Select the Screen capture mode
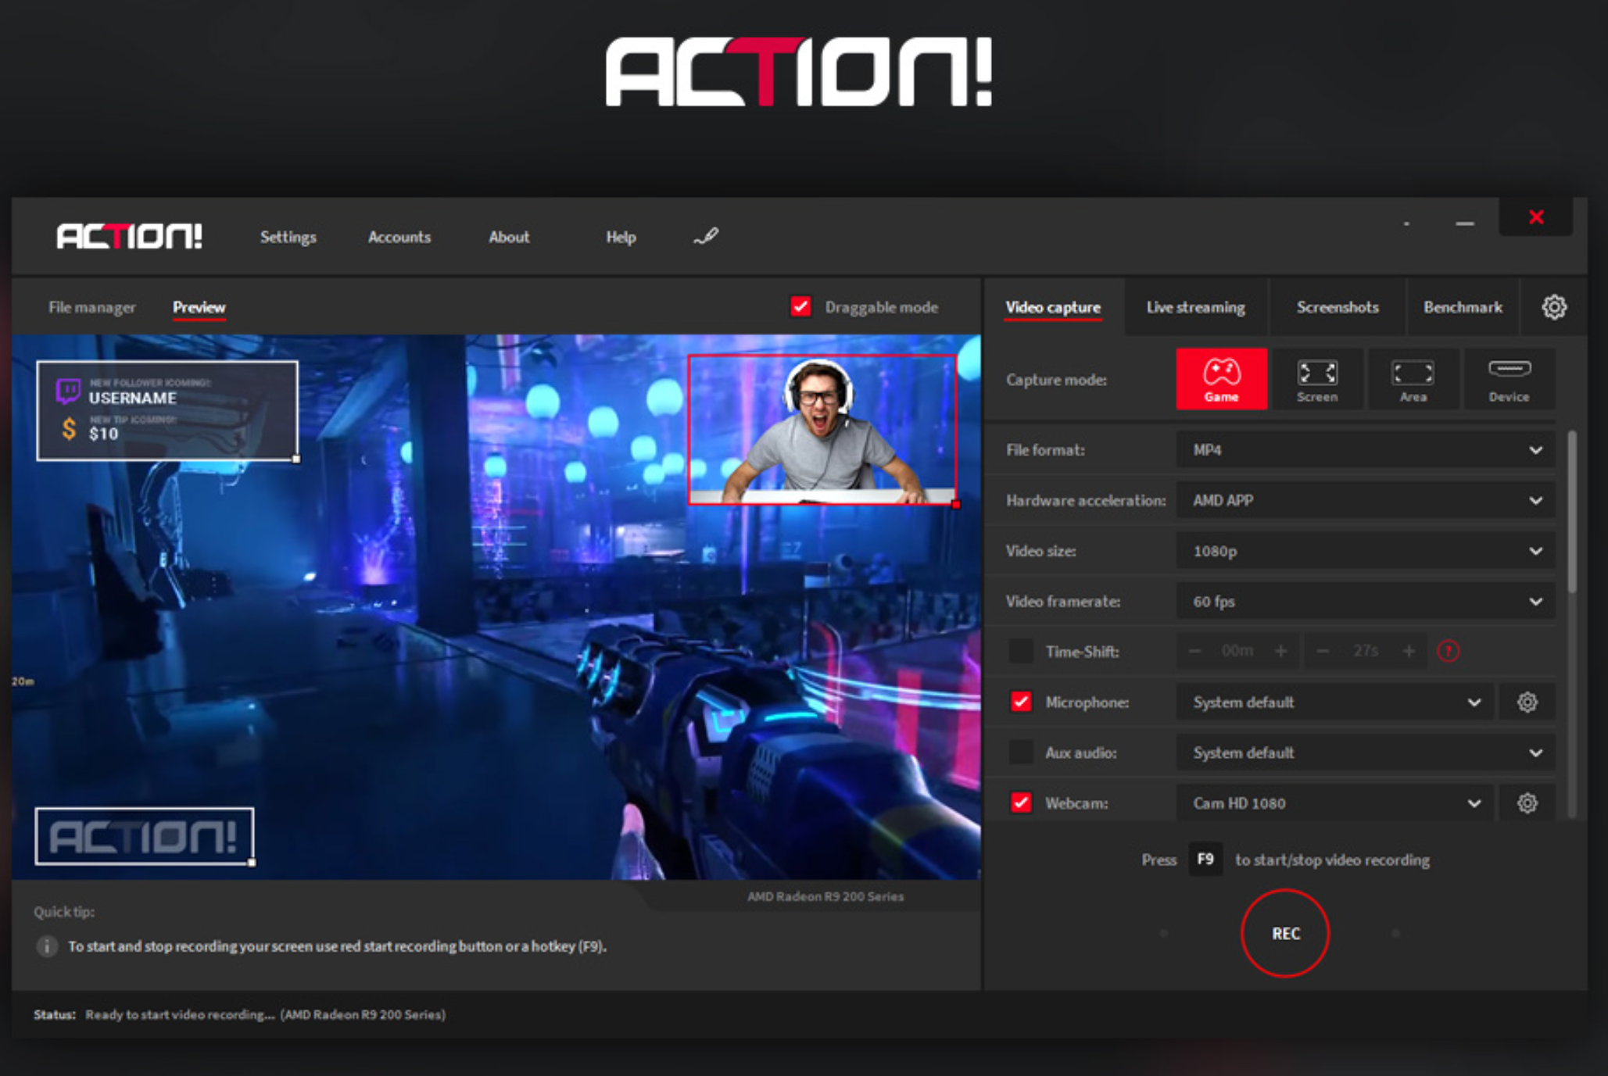 point(1317,379)
